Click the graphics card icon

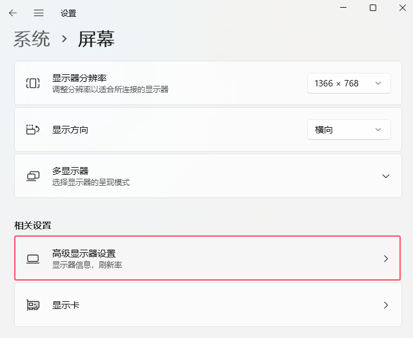tap(33, 305)
